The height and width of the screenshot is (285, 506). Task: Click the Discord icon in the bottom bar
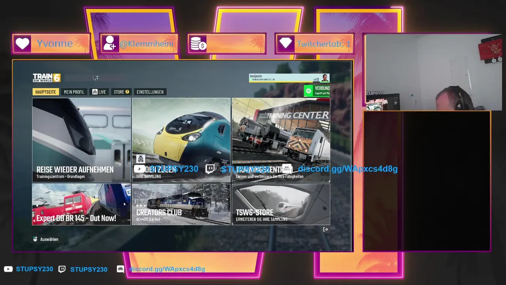point(121,269)
